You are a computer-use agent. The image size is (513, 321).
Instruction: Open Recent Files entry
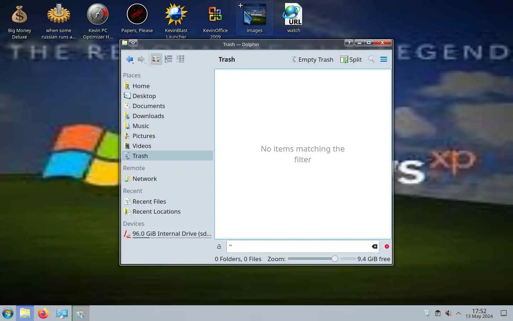[167, 202]
